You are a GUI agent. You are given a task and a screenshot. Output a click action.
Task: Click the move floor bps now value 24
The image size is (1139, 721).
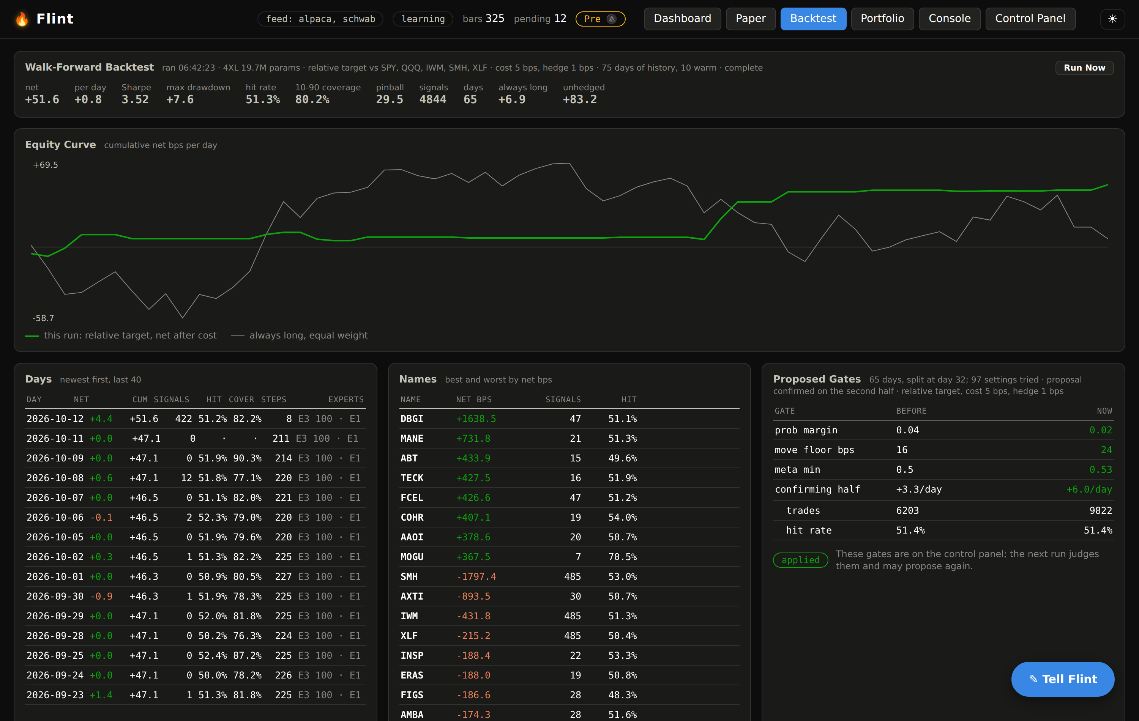[1106, 450]
